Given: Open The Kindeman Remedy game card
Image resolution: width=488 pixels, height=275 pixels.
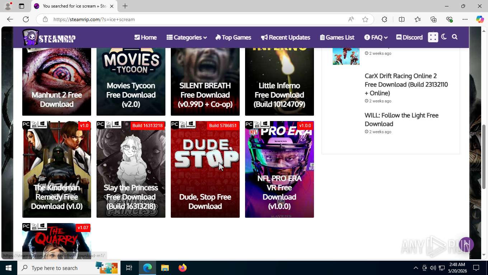Looking at the screenshot, I should click(x=57, y=169).
